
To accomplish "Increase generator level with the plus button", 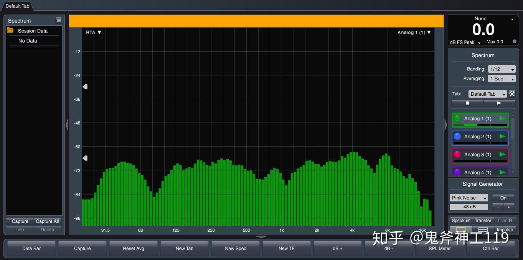I will pyautogui.click(x=509, y=207).
